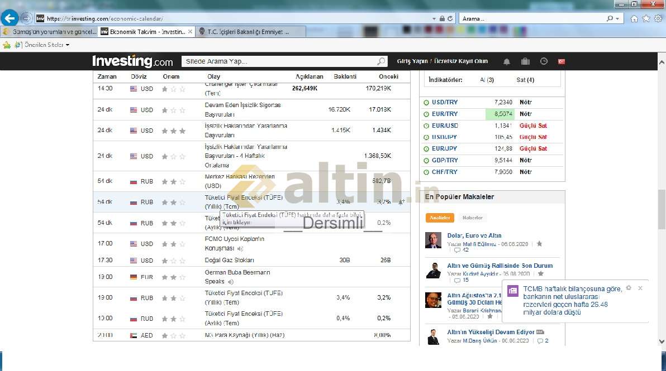
Task: Open browser tools gear icon
Action: pyautogui.click(x=658, y=18)
